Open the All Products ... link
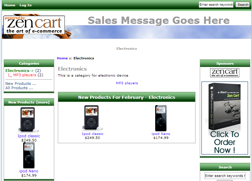252x181 pixels. (19, 88)
